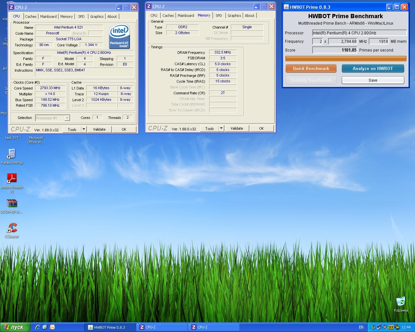Screen dimensions: 415x332
Task: Open Caches tab in Memory CPU-Z window
Action: click(168, 16)
